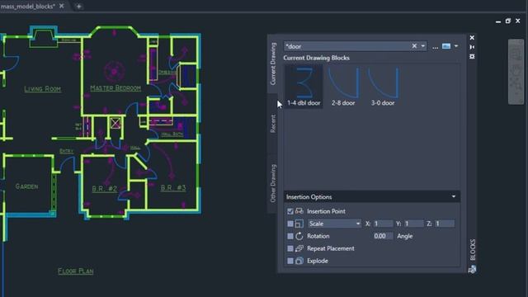Click the Scale option icon
Viewport: 528px width, 297px height.
[x=299, y=224]
